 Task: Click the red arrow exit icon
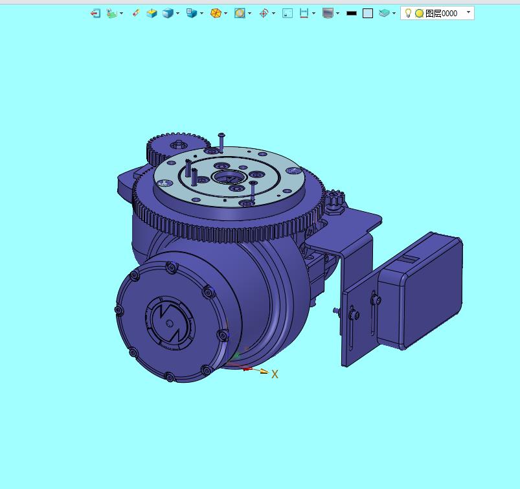(x=95, y=13)
